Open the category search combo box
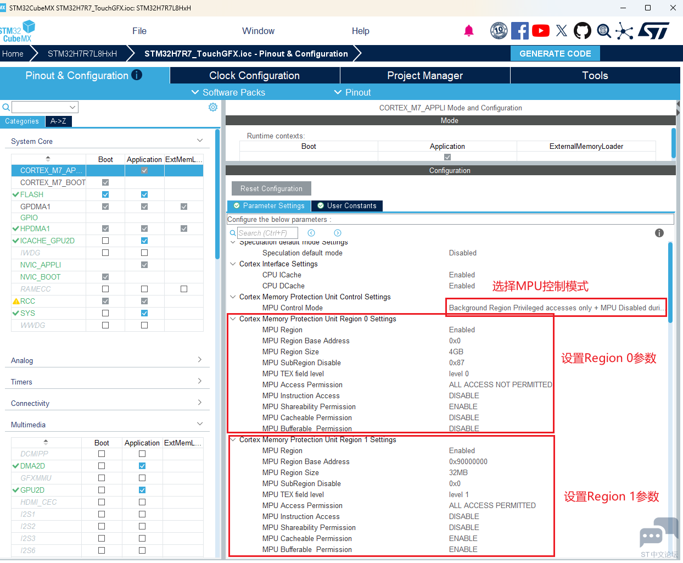Screen dimensions: 683x563 45,107
